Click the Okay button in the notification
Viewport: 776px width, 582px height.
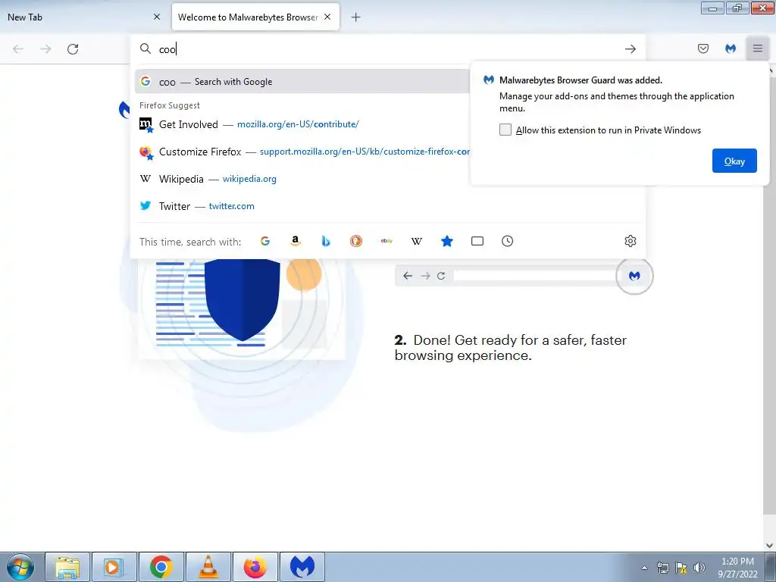coord(734,161)
